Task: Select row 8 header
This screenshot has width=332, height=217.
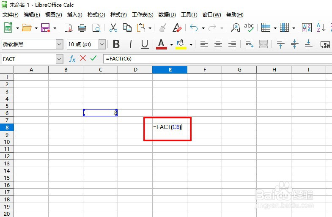Action: click(7, 127)
